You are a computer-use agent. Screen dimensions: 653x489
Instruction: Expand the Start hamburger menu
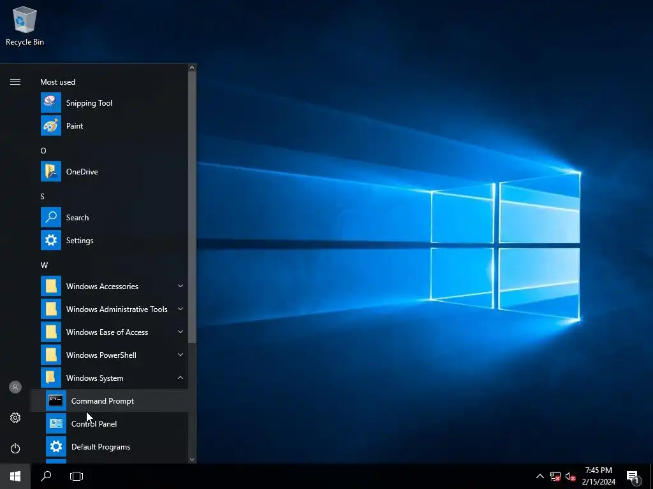[x=15, y=82]
